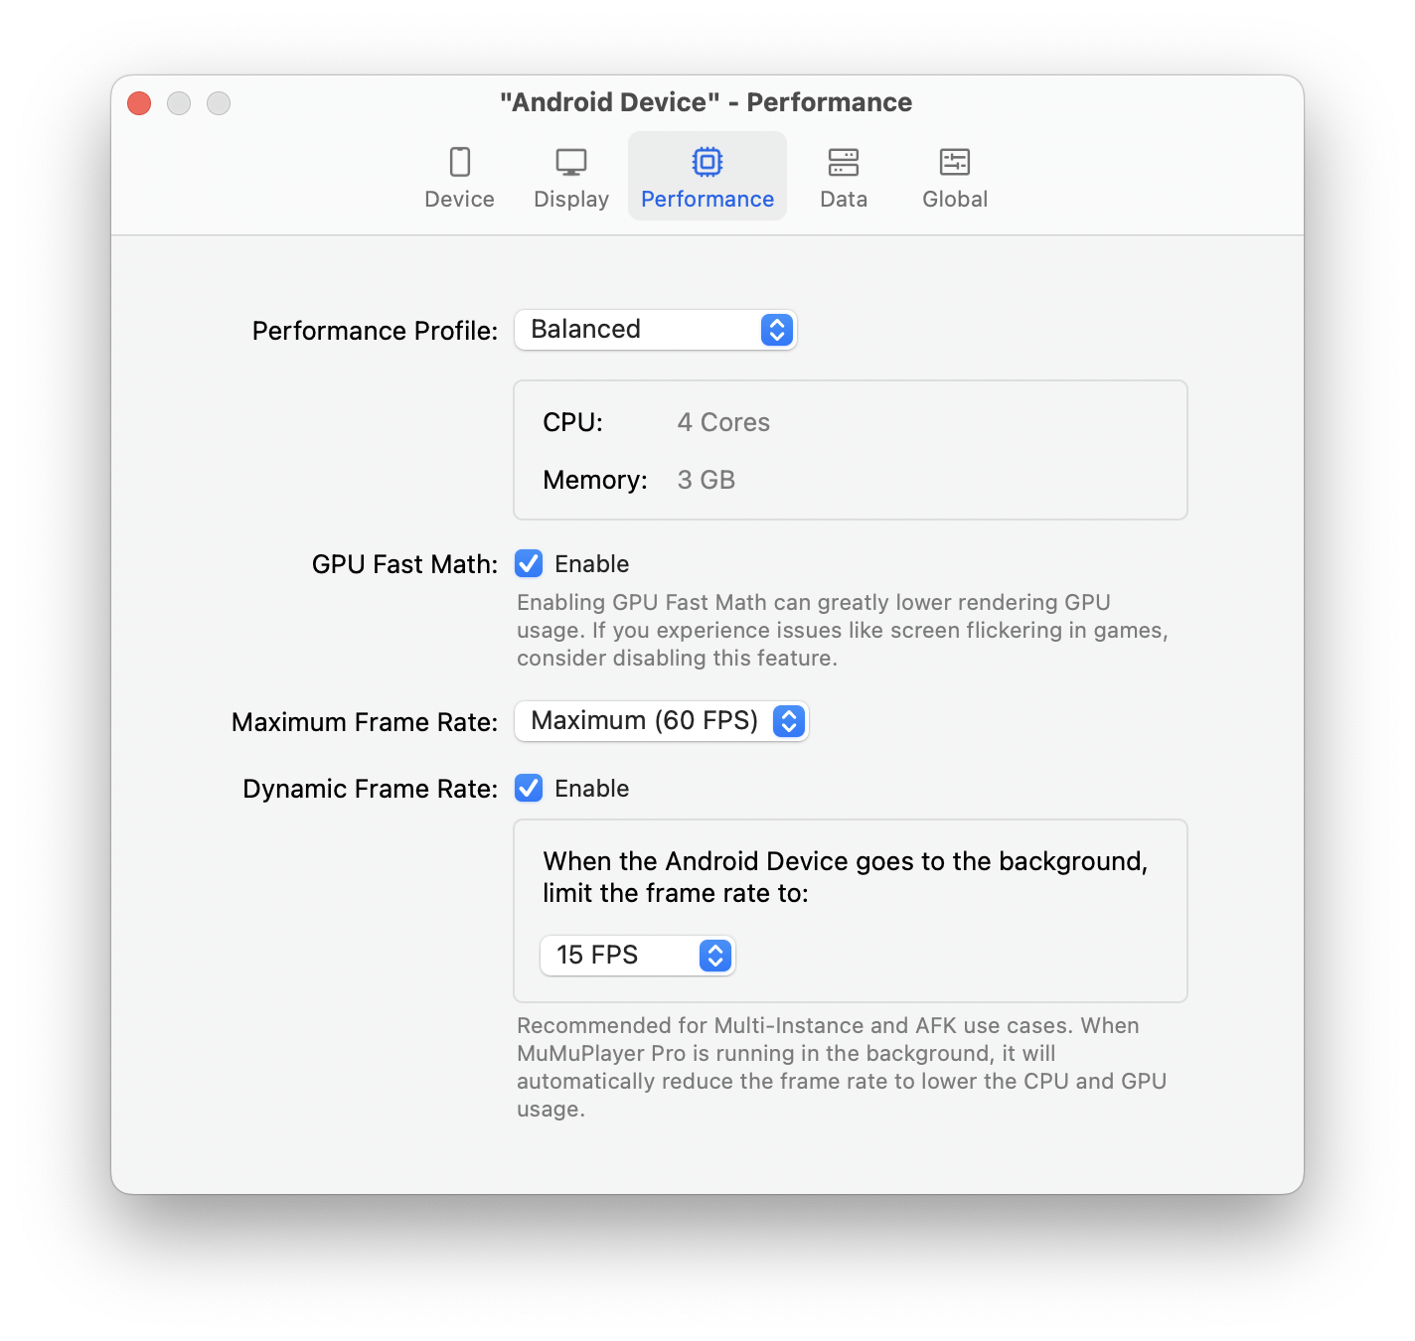The width and height of the screenshot is (1415, 1341).
Task: Close the Performance settings window
Action: click(139, 103)
